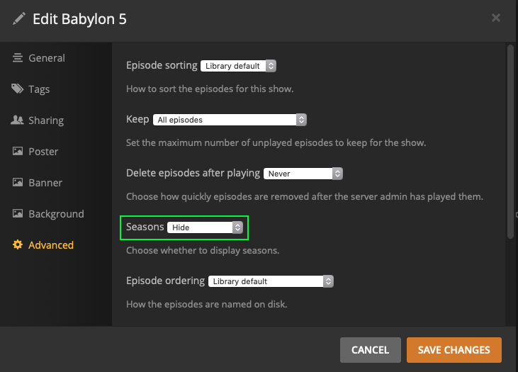Click the Delete episodes after playing label
The width and height of the screenshot is (518, 372).
193,173
